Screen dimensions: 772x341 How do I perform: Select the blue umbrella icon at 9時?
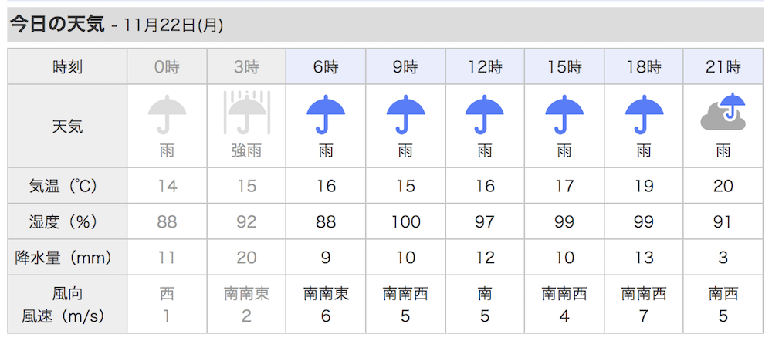click(x=406, y=115)
